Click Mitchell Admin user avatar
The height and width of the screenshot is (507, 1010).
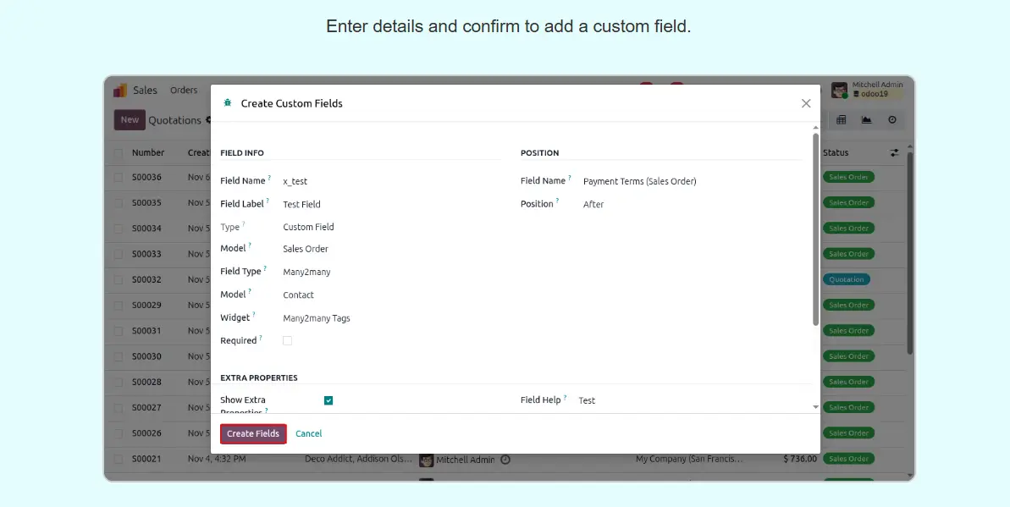tap(839, 90)
